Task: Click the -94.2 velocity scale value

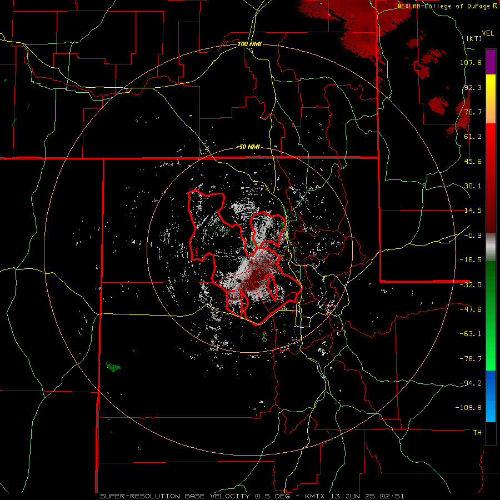Action: coord(471,383)
